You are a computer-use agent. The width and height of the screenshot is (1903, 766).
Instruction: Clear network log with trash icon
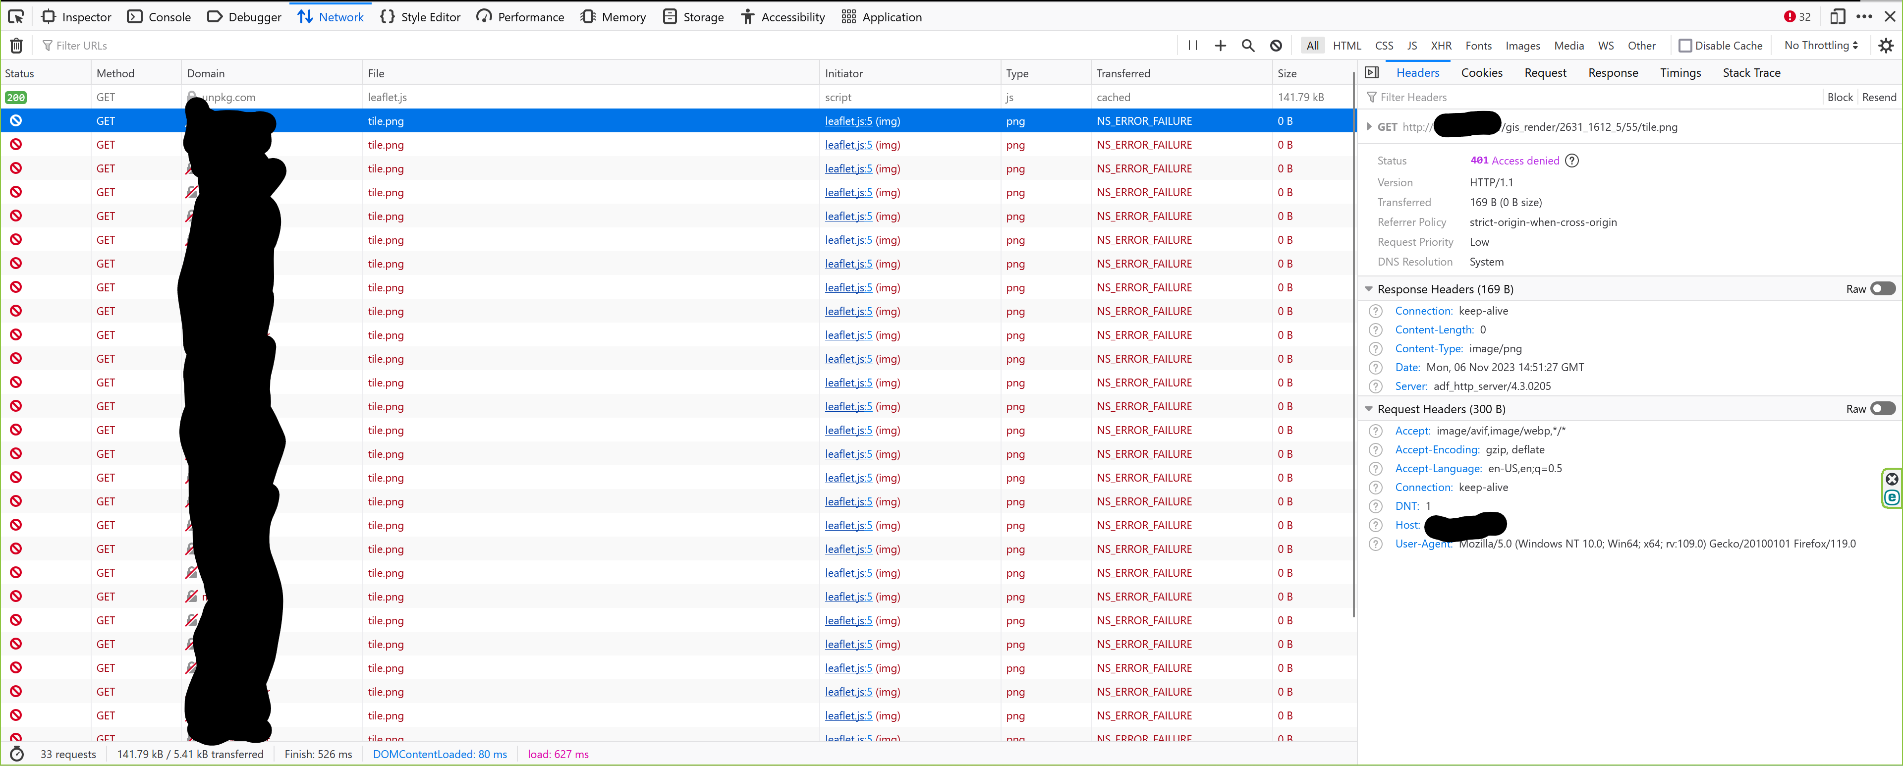tap(16, 46)
